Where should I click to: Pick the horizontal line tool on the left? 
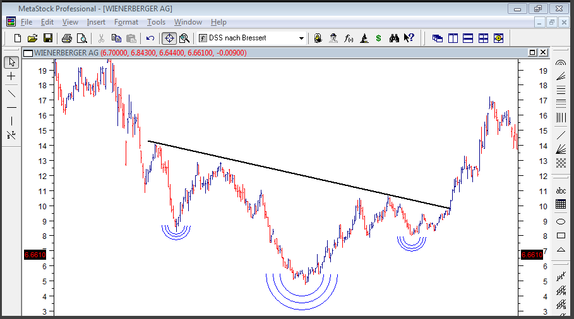click(x=11, y=107)
